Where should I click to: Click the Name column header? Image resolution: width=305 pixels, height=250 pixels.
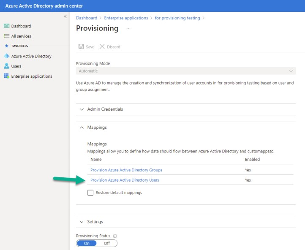(96, 159)
